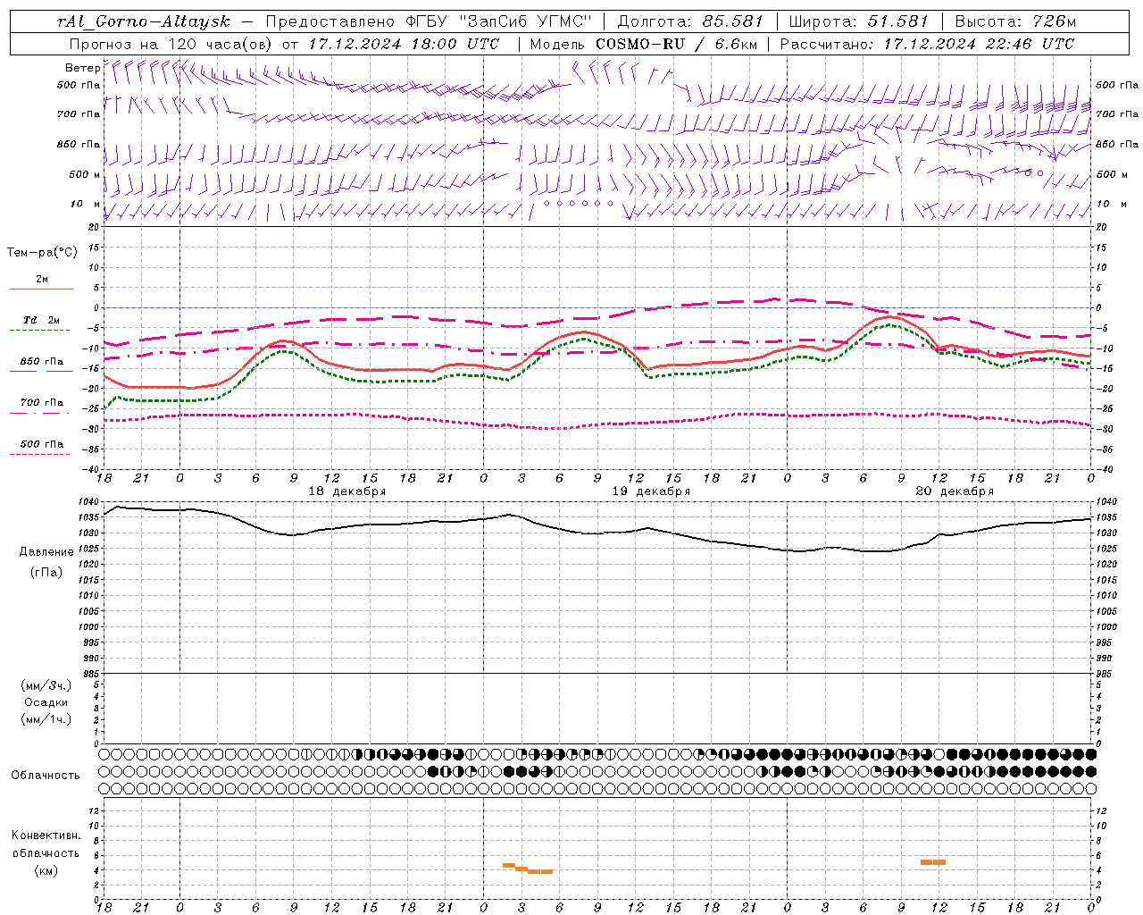Click the Осадки panel label
The image size is (1143, 915).
pyautogui.click(x=46, y=702)
